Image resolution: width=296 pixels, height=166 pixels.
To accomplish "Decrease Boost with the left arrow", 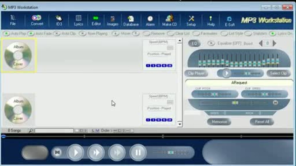I will (x=261, y=43).
